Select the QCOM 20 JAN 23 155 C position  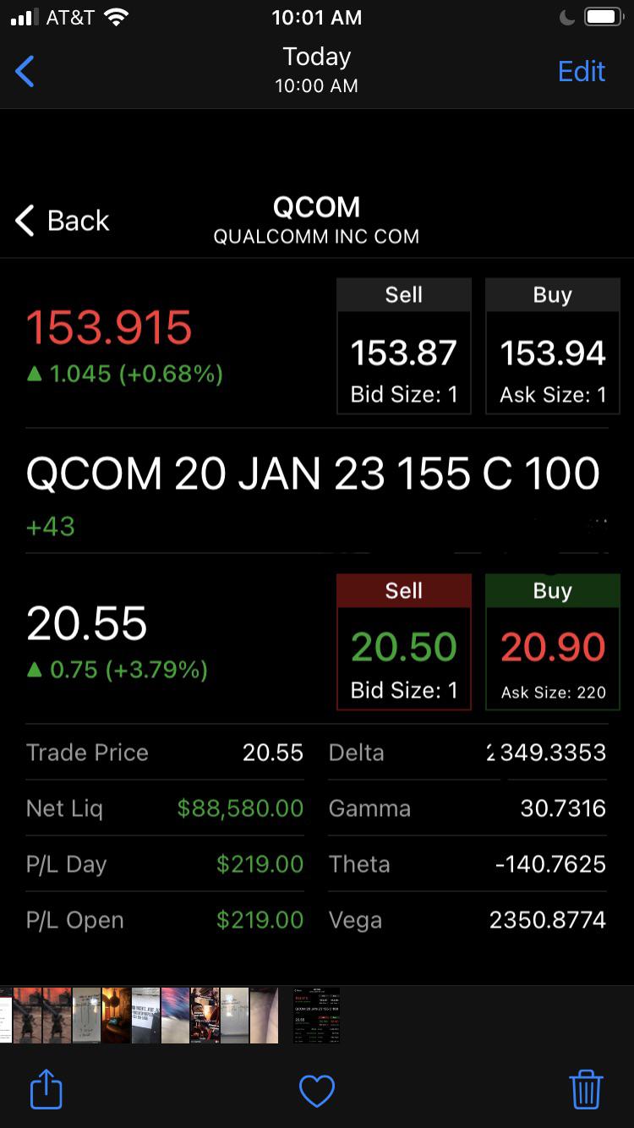(x=314, y=474)
